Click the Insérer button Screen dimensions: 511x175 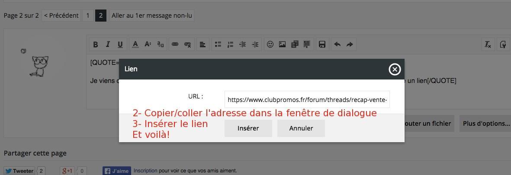coord(248,128)
